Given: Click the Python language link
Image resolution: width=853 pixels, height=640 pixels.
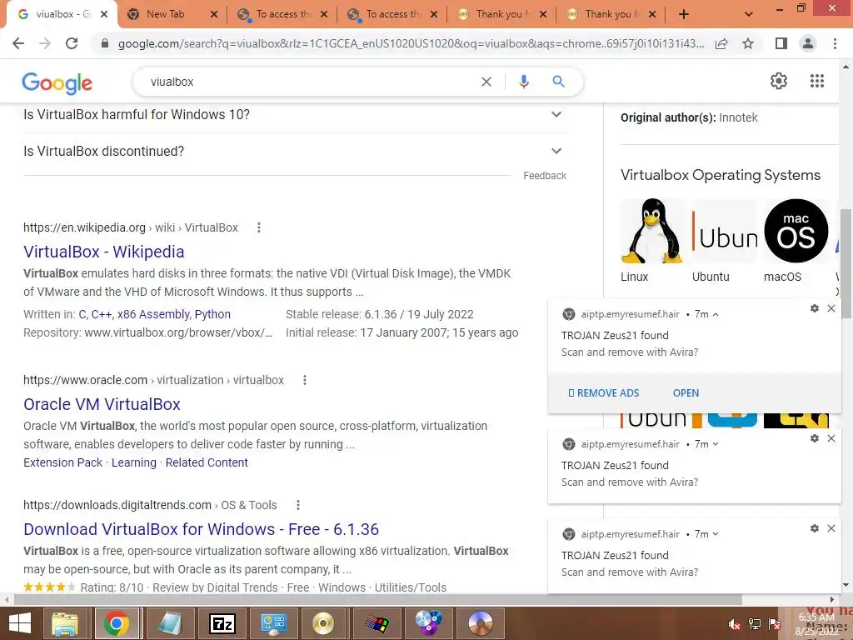Looking at the screenshot, I should (212, 314).
